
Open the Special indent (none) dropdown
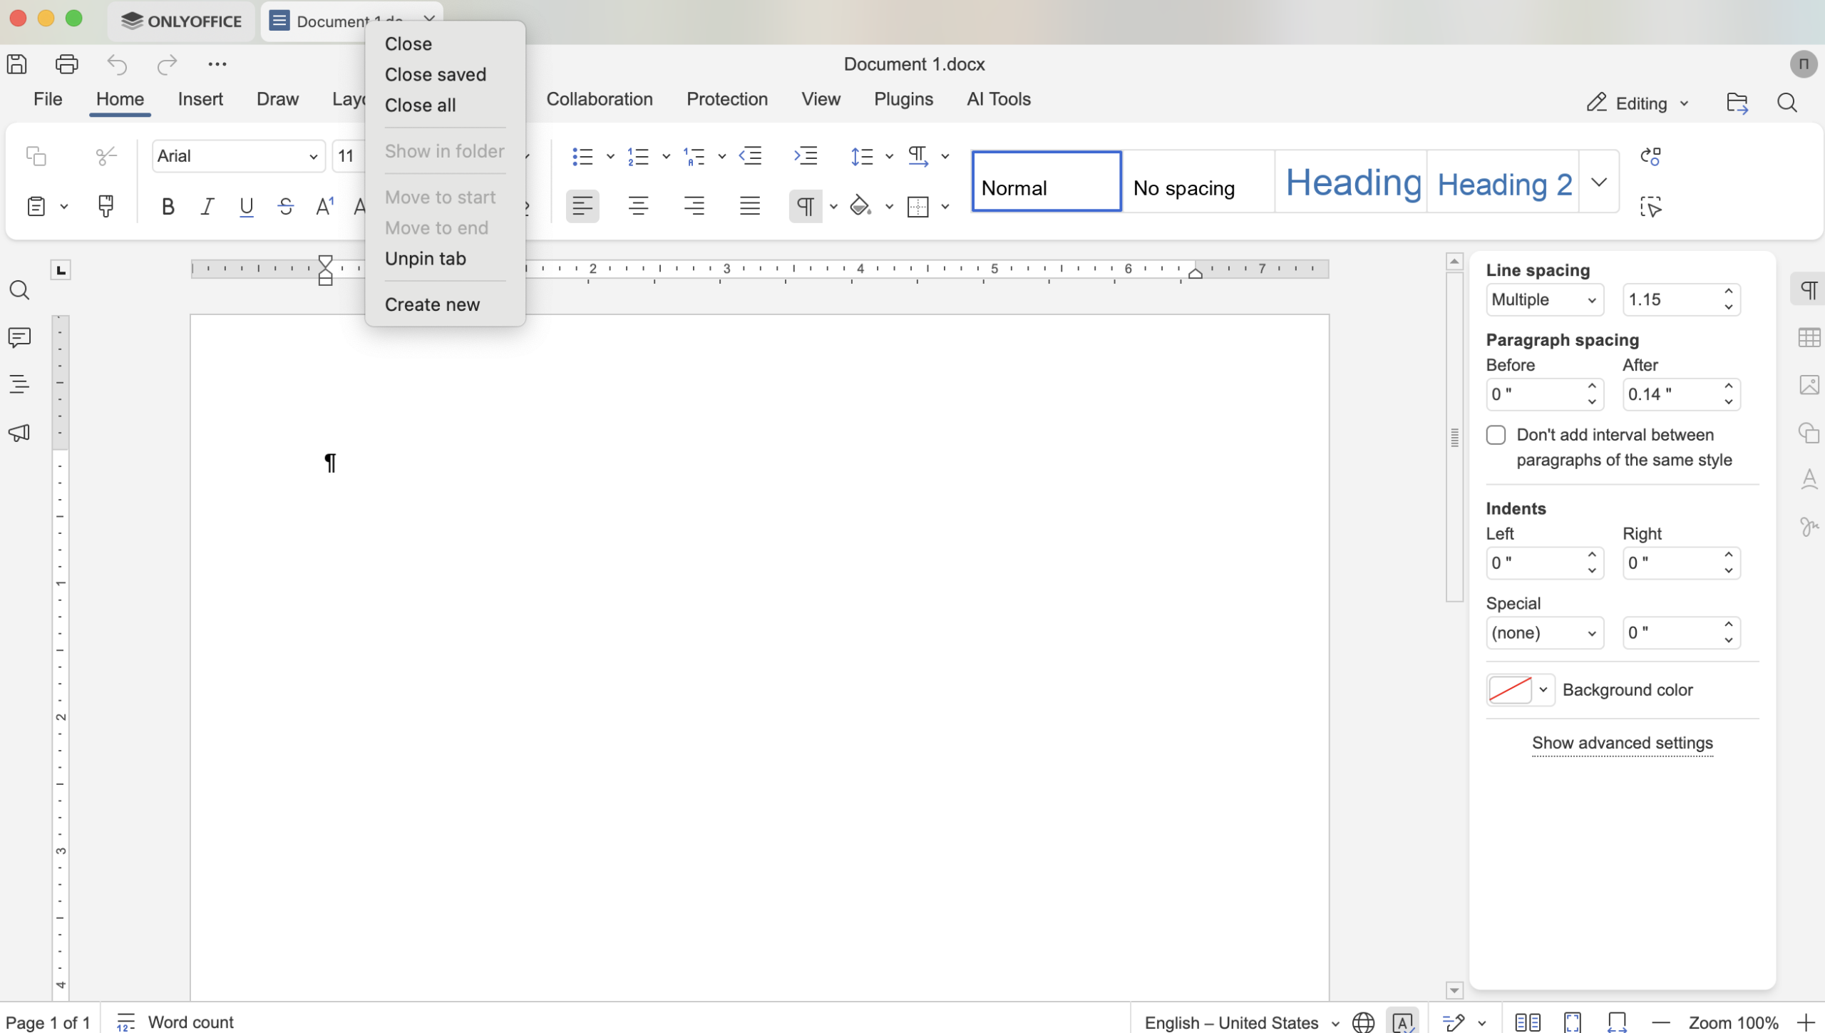(1545, 633)
